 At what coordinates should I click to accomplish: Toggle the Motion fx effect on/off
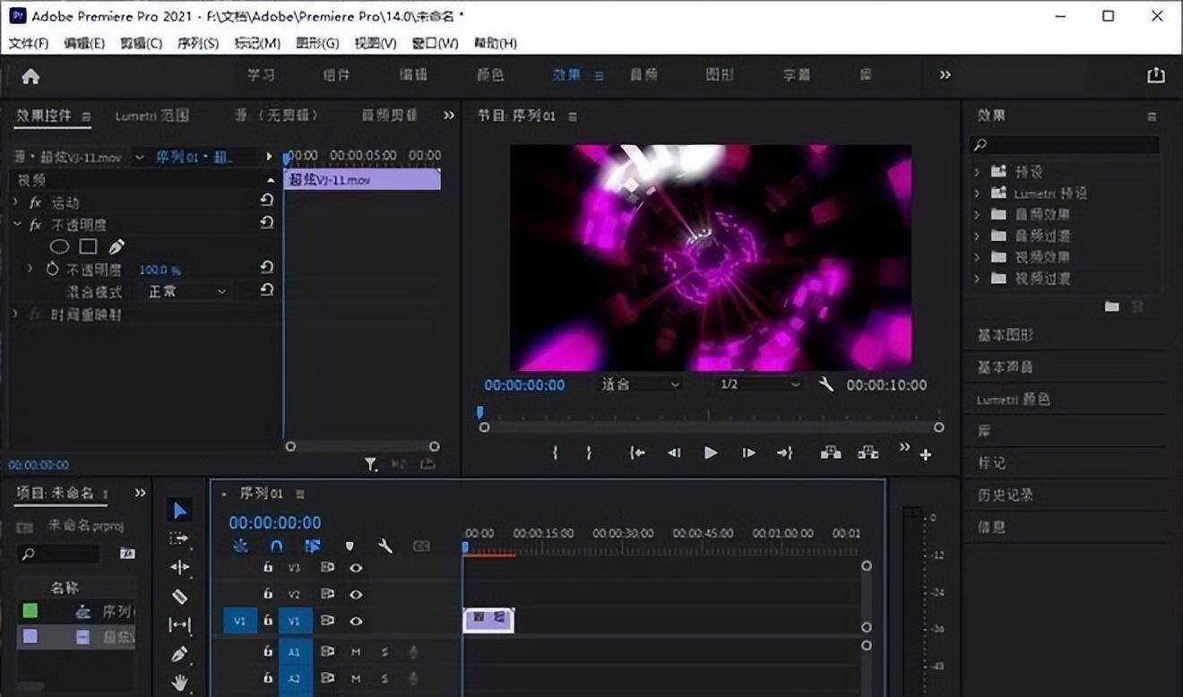click(36, 202)
